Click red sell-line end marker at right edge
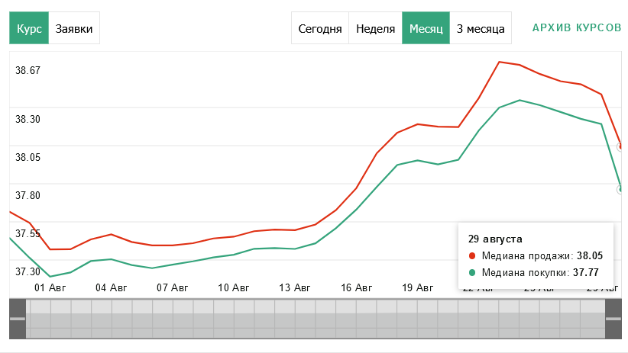The height and width of the screenshot is (353, 628). (621, 146)
